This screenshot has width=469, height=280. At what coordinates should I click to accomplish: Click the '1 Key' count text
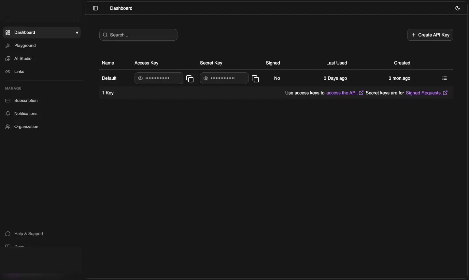[108, 93]
